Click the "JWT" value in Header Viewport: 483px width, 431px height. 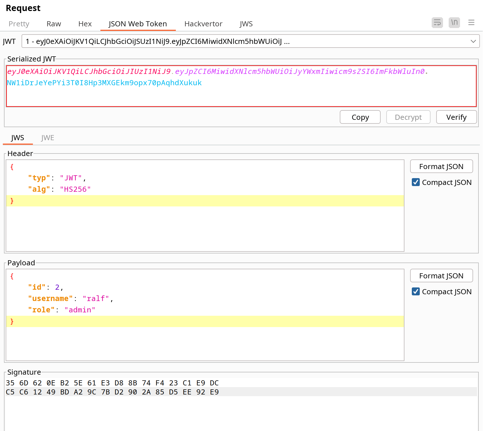(x=71, y=178)
